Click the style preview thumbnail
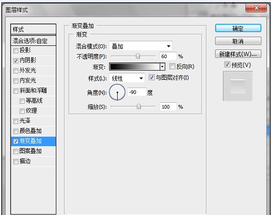 pyautogui.click(x=238, y=86)
